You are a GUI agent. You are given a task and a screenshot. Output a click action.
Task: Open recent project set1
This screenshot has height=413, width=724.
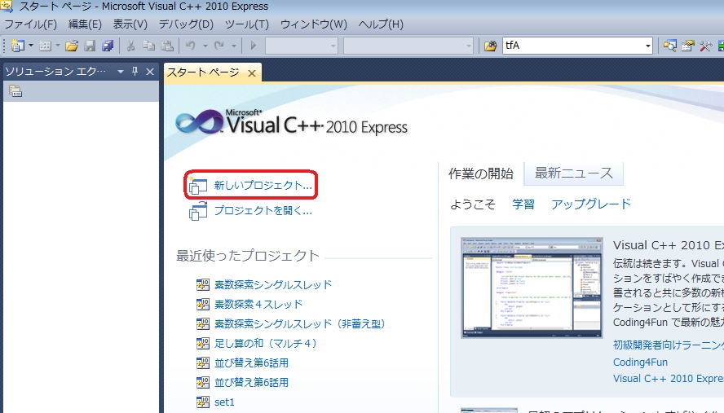point(224,402)
